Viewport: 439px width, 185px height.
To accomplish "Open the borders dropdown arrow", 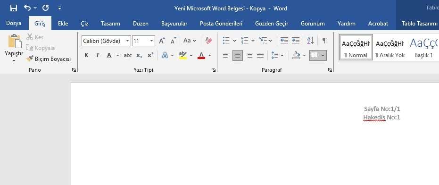I will 323,56.
